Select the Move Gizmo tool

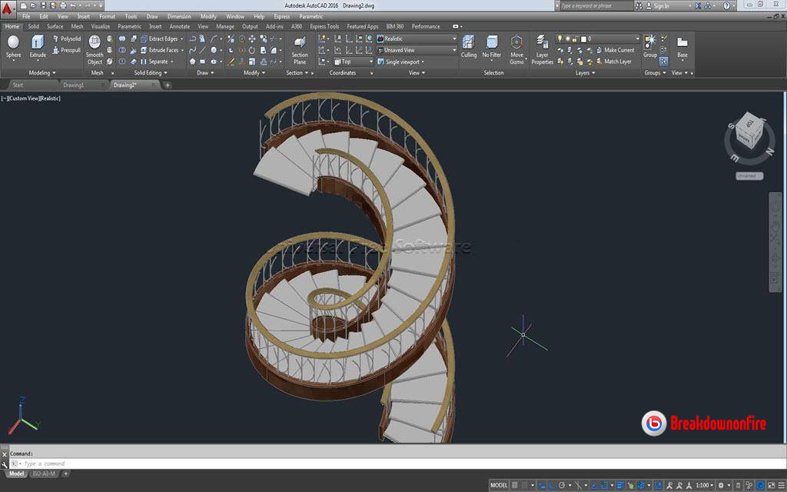coord(516,50)
